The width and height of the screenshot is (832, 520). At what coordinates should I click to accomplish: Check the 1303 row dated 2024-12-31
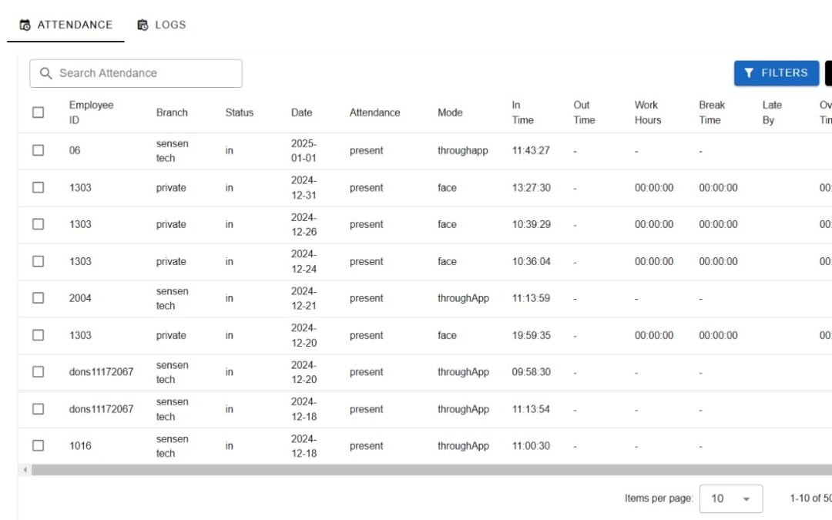coord(38,187)
